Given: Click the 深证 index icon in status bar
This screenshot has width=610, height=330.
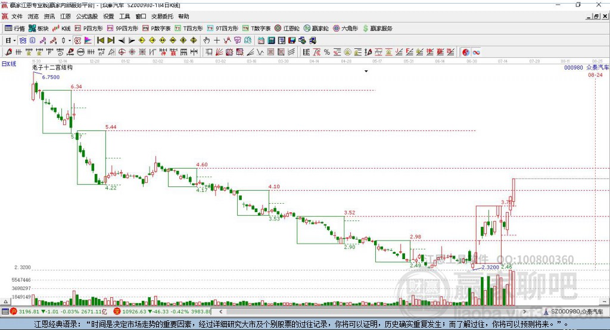Looking at the screenshot, I should pyautogui.click(x=117, y=312).
